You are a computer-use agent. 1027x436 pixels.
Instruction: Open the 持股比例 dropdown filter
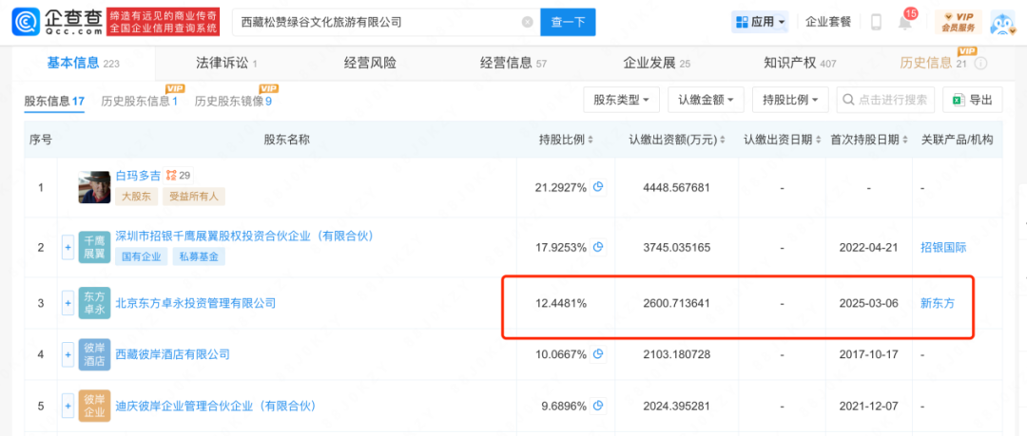[790, 100]
